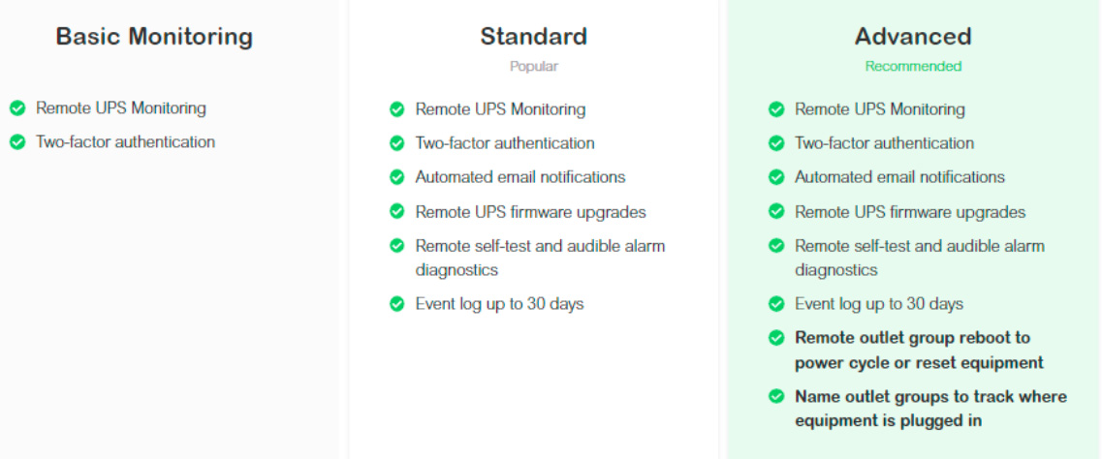Click Advanced's Remote outlet group reboot checkmark
This screenshot has width=1102, height=459.
pyautogui.click(x=776, y=338)
